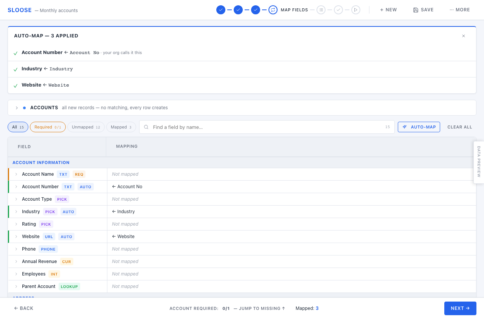Open the second completed wizard step circle
Viewport: 484px width, 325px height.
[238, 10]
